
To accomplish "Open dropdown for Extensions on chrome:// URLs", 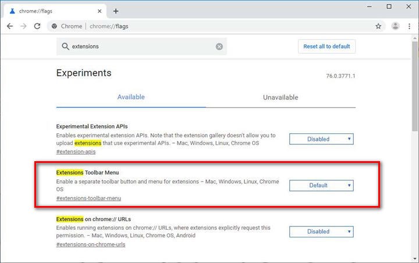I will (321, 232).
